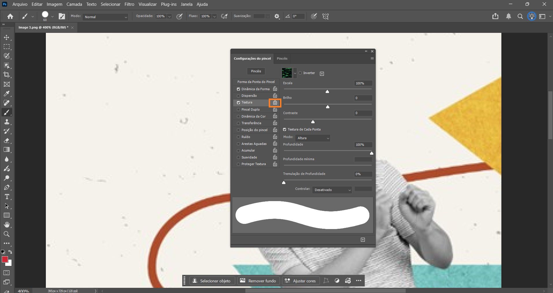The width and height of the screenshot is (553, 293).
Task: Open the Filtro menu
Action: pyautogui.click(x=129, y=4)
